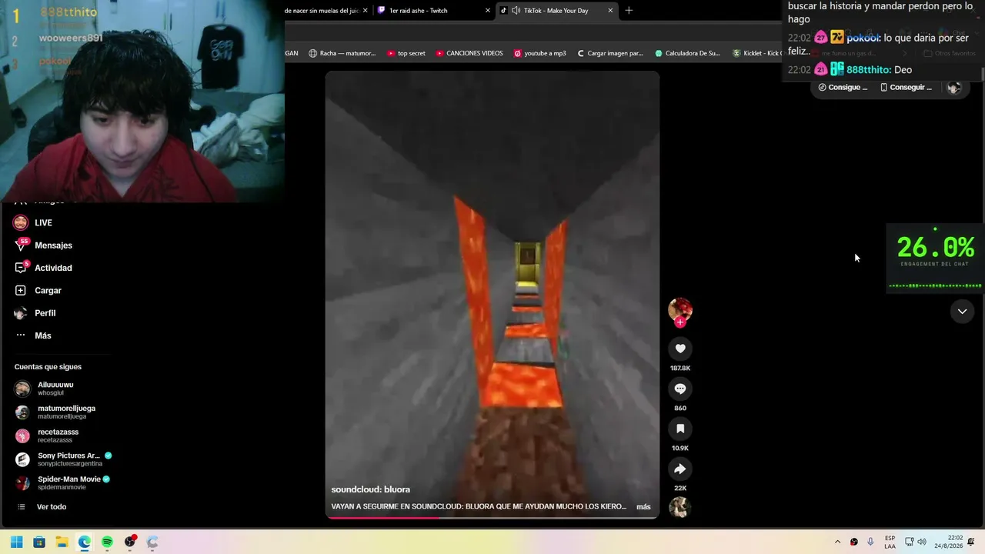Open the creator's profile avatar beside video
Image resolution: width=985 pixels, height=554 pixels.
(680, 309)
